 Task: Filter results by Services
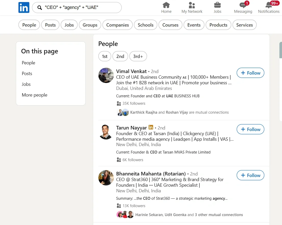[x=245, y=25]
